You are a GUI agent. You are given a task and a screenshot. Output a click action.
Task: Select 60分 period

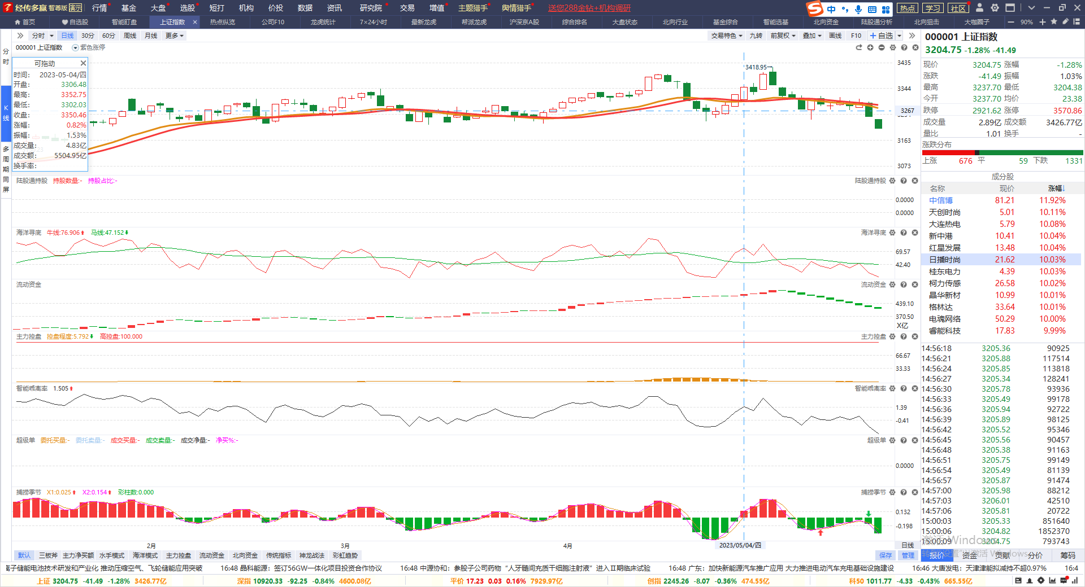point(108,36)
